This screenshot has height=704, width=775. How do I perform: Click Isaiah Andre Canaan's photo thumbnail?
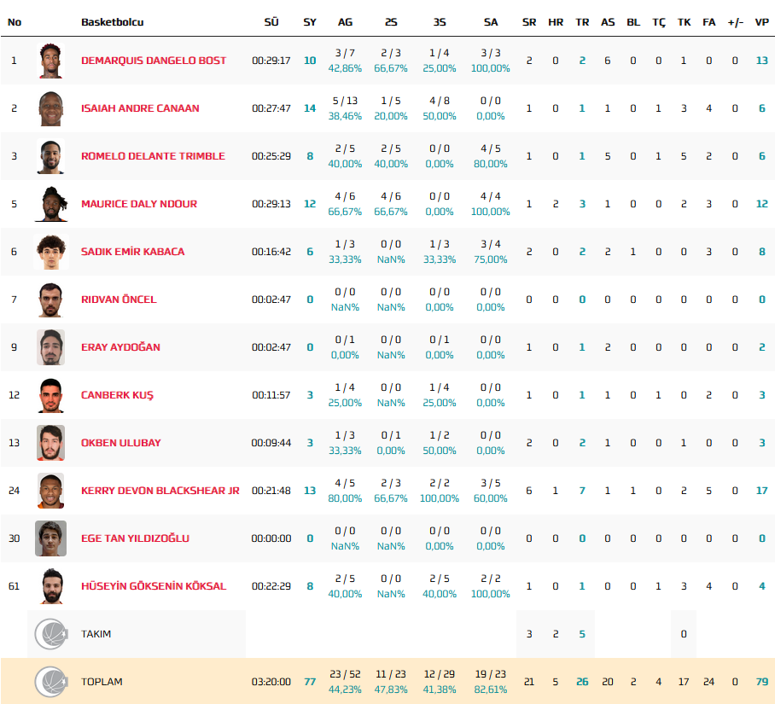[x=50, y=108]
